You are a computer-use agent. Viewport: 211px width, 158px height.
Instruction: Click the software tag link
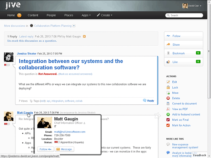pyautogui.click(x=69, y=101)
